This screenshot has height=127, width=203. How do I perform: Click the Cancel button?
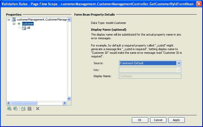(x=158, y=120)
